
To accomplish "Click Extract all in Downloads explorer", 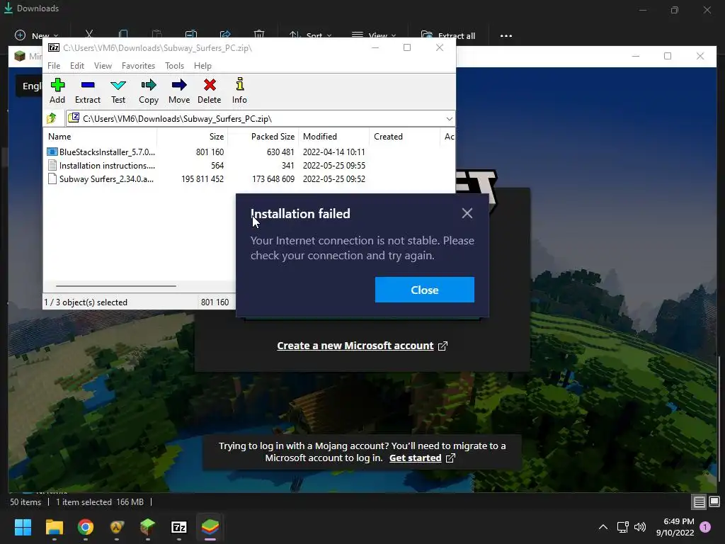I will click(x=447, y=35).
